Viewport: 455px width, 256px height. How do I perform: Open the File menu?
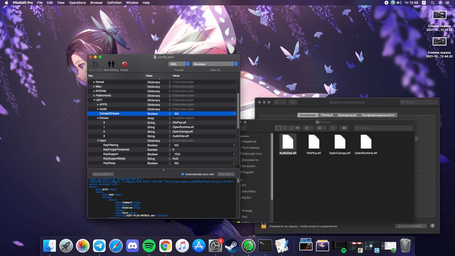40,2
